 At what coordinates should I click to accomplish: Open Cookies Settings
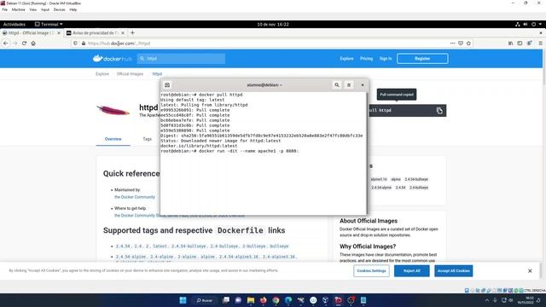click(372, 271)
